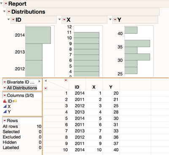Click the X continuous modeling type icon

click(x=5, y=107)
